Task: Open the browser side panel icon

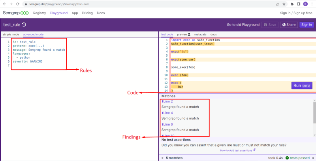Action: coord(299,4)
